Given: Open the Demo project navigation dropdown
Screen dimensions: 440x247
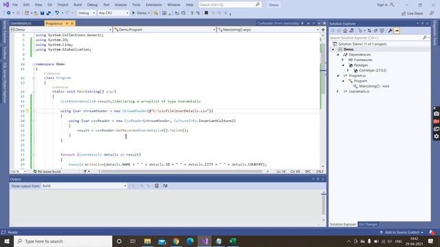Looking at the screenshot, I should [x=61, y=30].
